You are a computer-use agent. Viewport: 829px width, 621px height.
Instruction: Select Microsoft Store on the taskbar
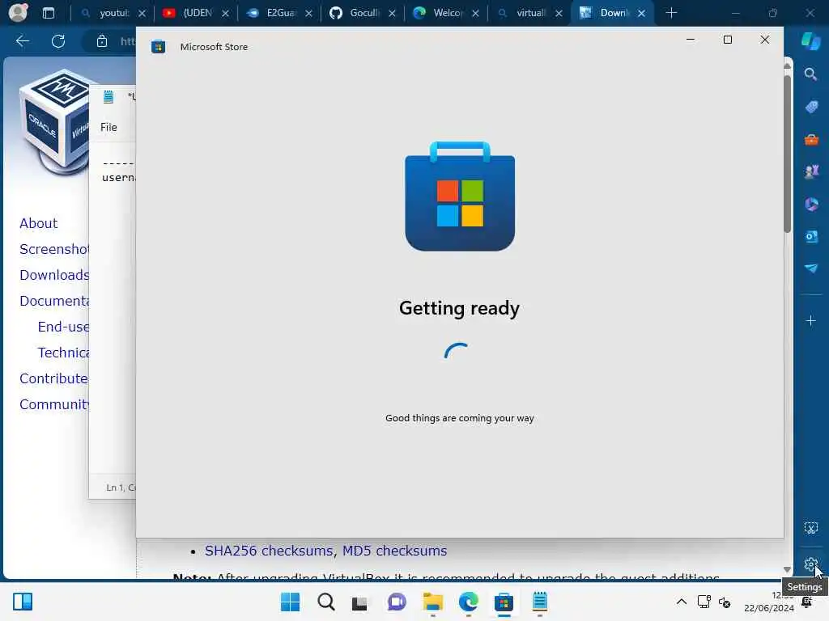(x=504, y=602)
